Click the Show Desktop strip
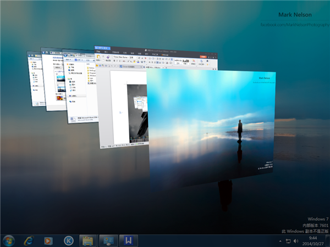The width and height of the screenshot is (330, 247). [x=328, y=240]
